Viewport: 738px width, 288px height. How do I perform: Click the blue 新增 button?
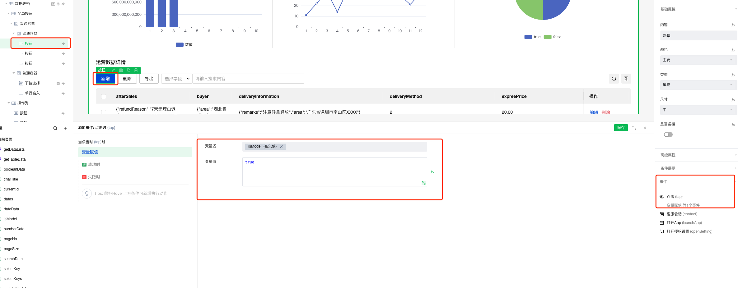pos(105,79)
